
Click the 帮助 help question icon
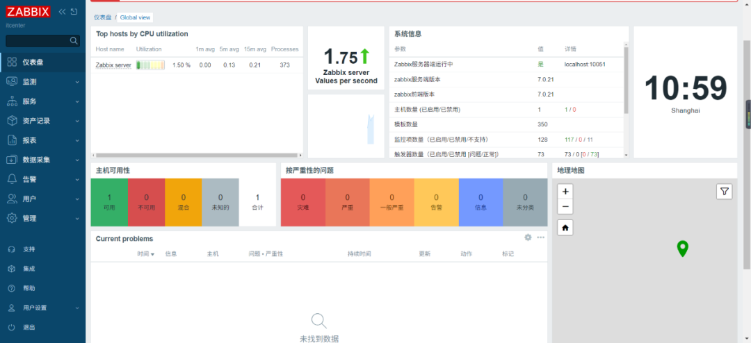point(12,288)
